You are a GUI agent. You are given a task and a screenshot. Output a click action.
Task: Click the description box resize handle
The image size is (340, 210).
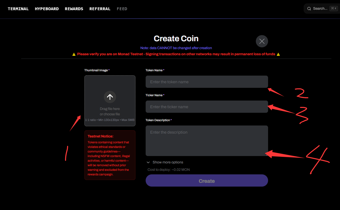pyautogui.click(x=267, y=155)
